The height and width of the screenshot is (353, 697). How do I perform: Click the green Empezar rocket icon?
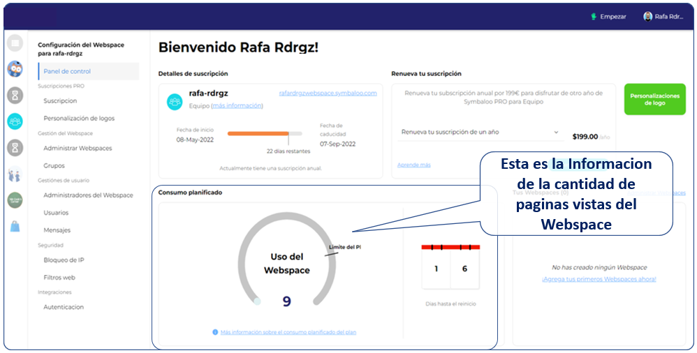pyautogui.click(x=593, y=17)
